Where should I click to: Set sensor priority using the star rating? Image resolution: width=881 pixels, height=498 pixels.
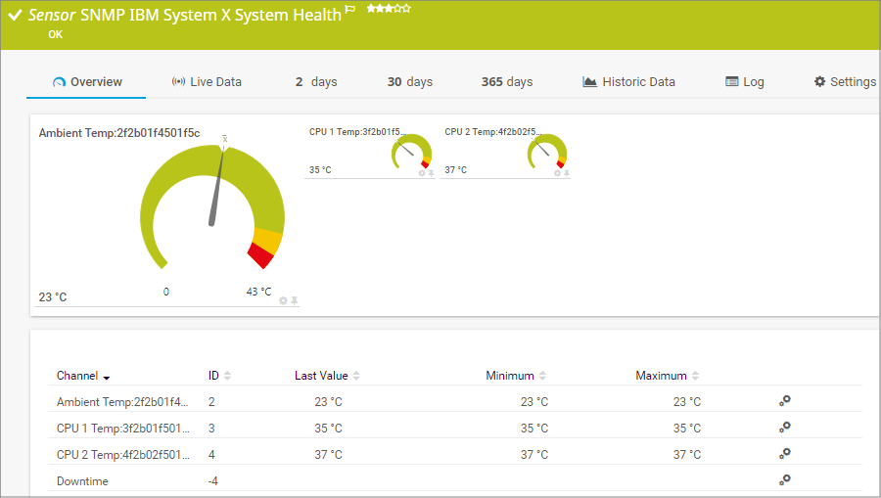tap(388, 9)
